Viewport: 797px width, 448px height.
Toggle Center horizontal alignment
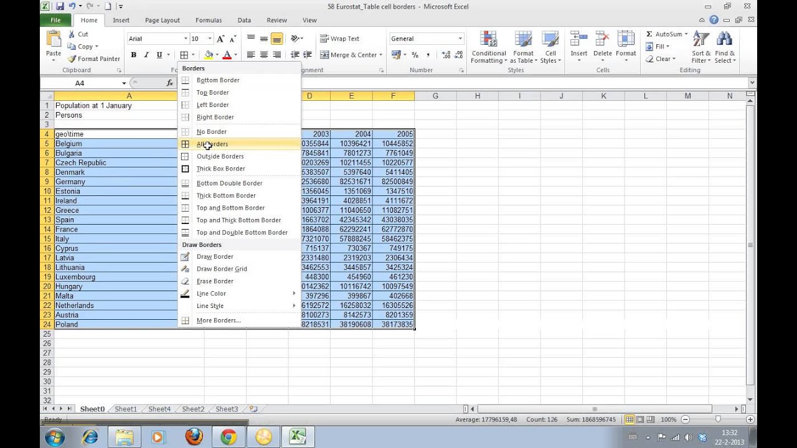coord(264,55)
